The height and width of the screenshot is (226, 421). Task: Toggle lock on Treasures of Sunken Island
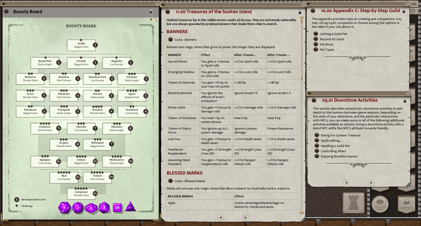coord(300,12)
